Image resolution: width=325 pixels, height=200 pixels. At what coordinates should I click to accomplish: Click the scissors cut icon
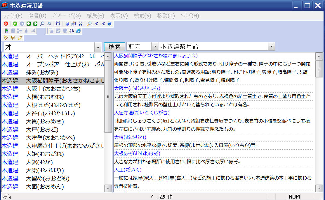tap(80, 24)
